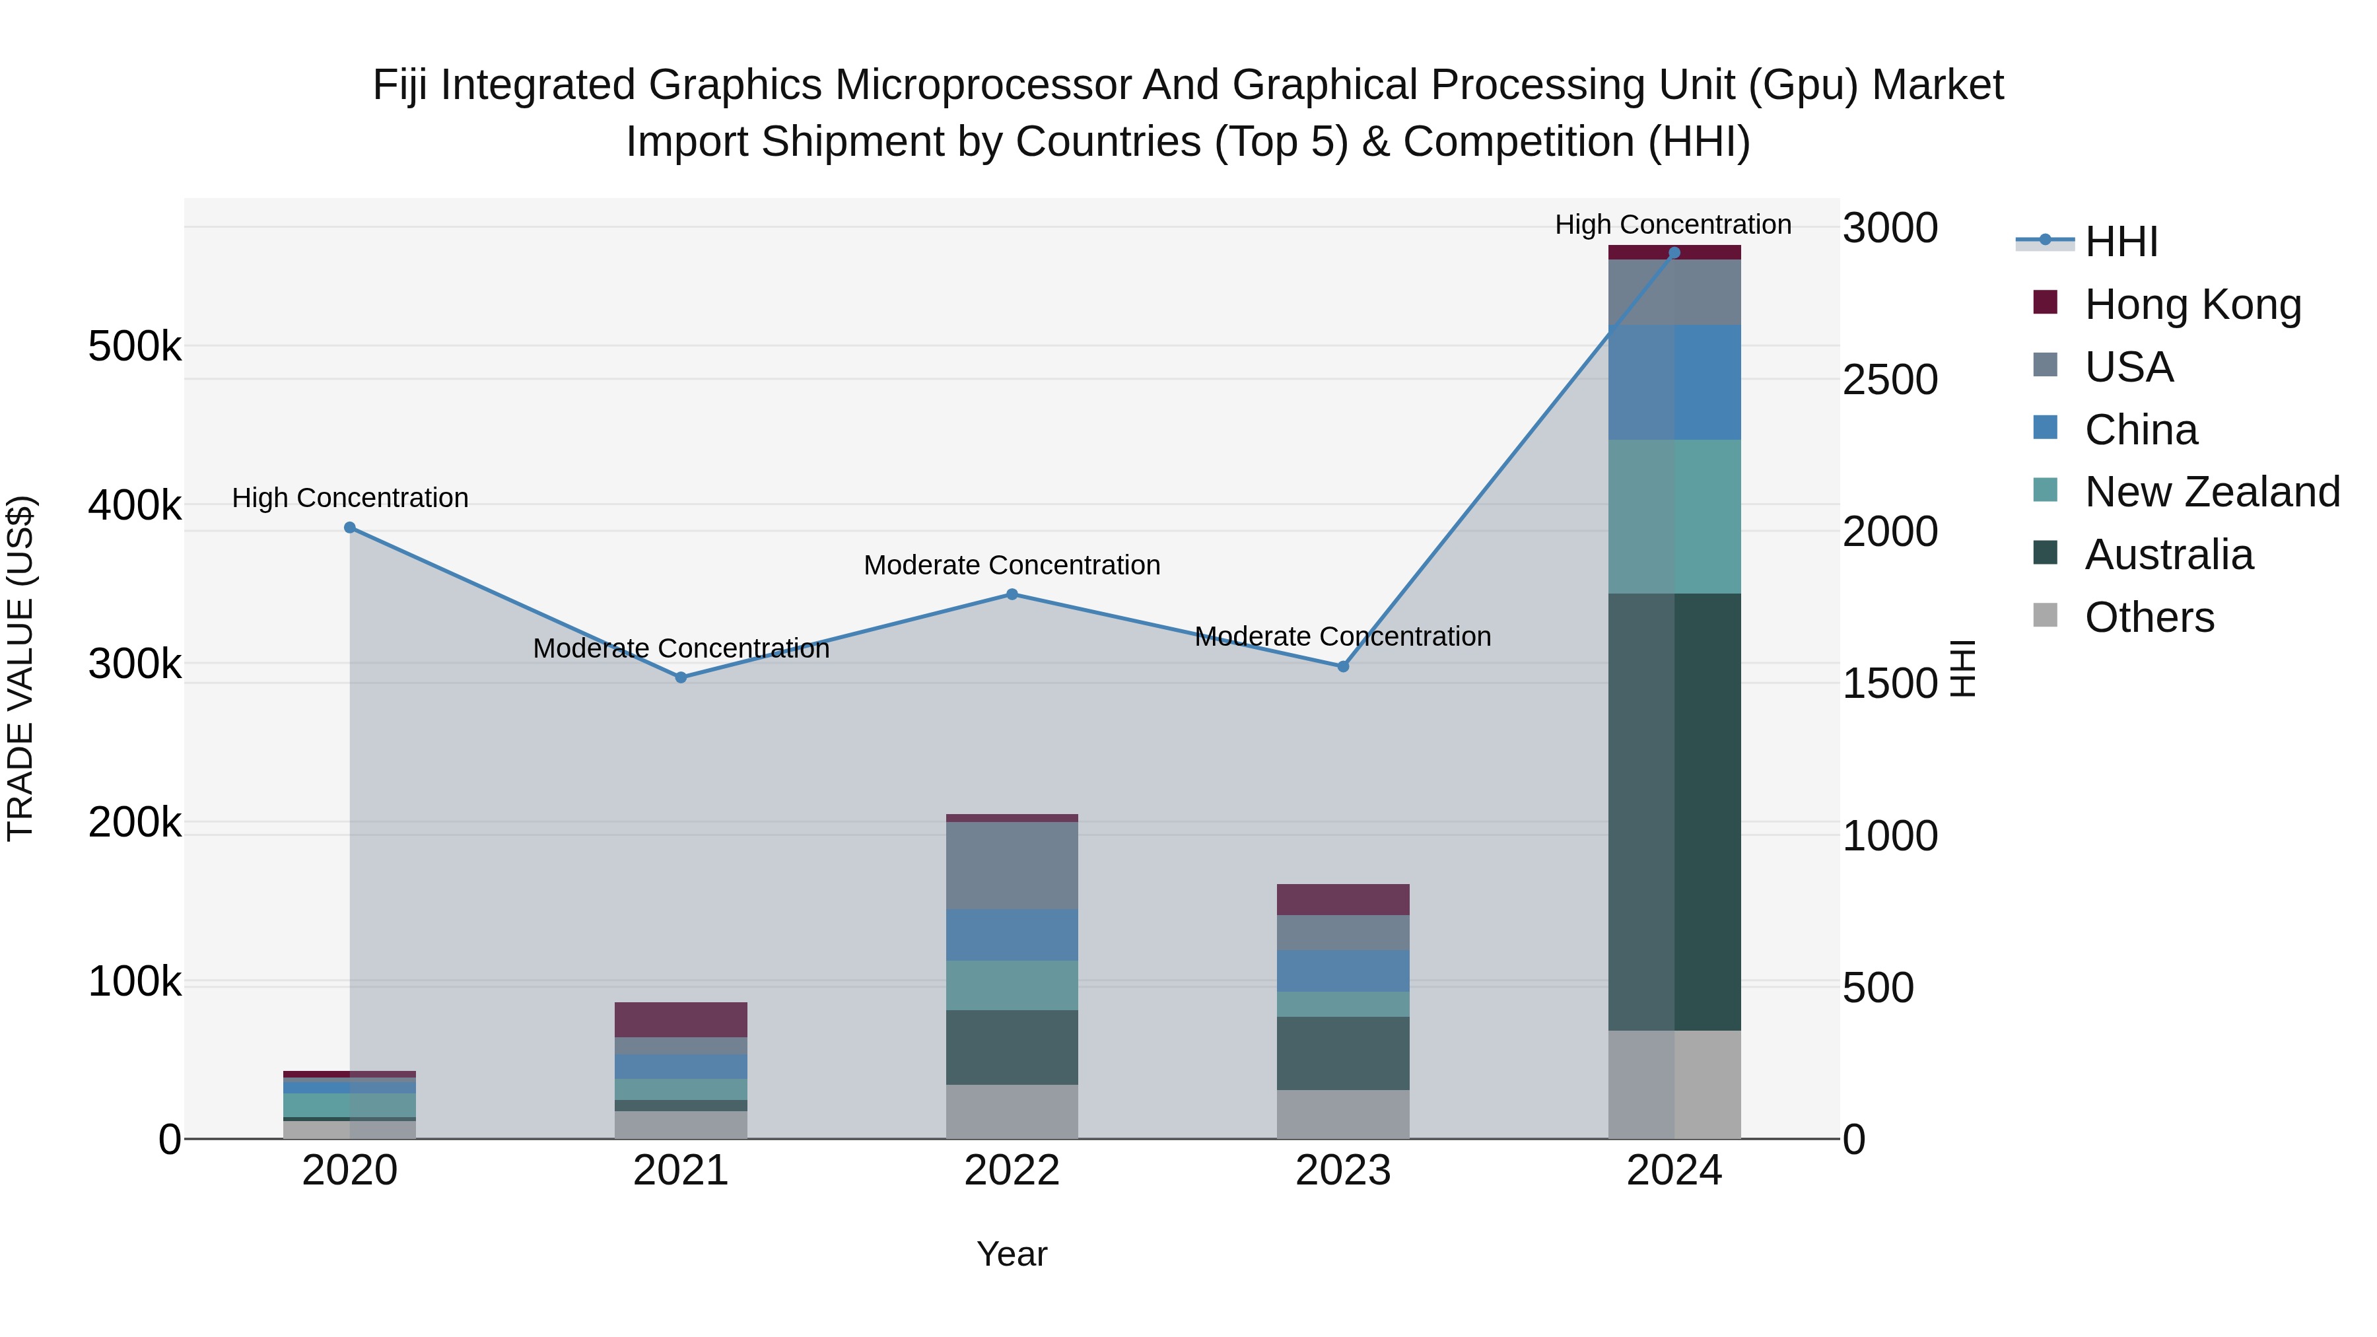Click the 300k trade value axis tick
The width and height of the screenshot is (2377, 1337).
click(x=135, y=664)
